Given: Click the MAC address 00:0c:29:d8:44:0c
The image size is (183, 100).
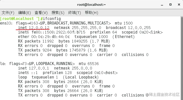Looking at the screenshot, I should [51, 37].
